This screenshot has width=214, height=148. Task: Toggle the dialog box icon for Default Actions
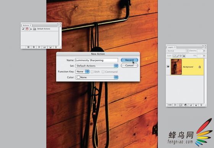point(27,29)
